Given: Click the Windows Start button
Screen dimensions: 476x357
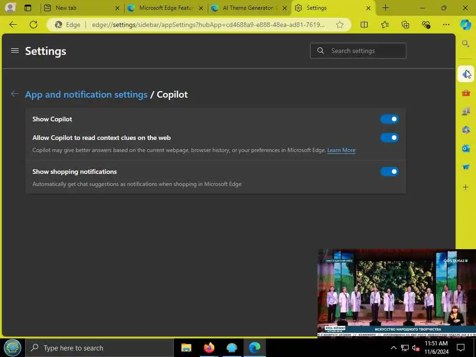Looking at the screenshot, I should (13, 348).
